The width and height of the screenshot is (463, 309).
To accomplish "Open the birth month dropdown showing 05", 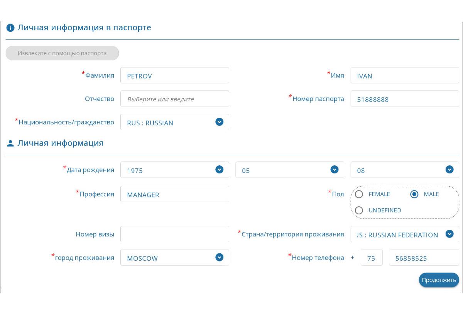I will (290, 170).
